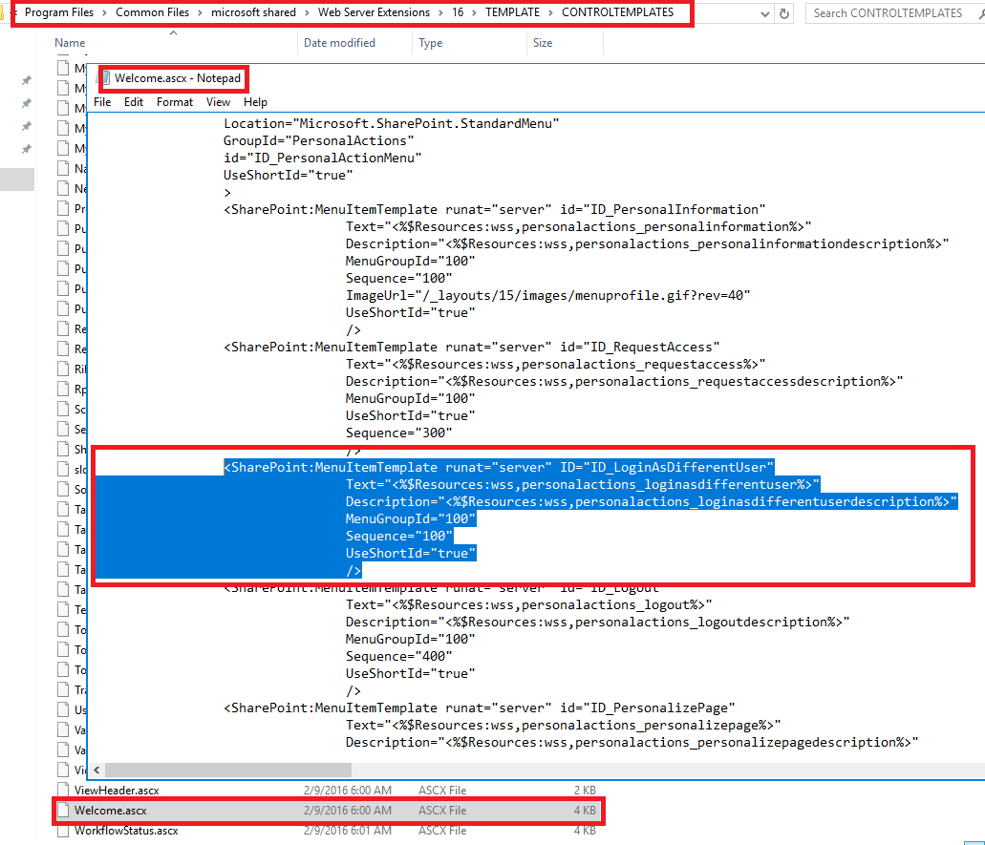Click the Sequence="300" line

(399, 433)
